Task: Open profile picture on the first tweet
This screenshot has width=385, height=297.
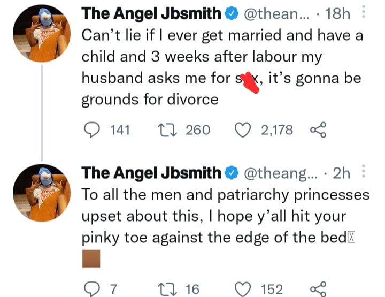Action: [x=41, y=36]
